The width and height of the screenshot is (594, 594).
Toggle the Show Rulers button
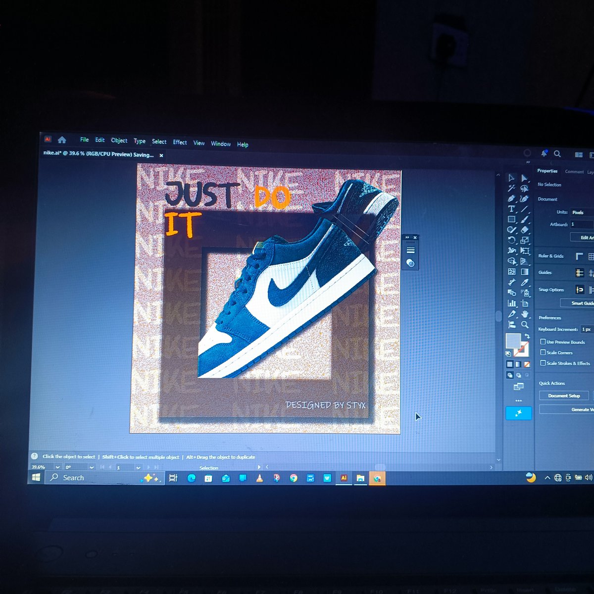tap(579, 256)
